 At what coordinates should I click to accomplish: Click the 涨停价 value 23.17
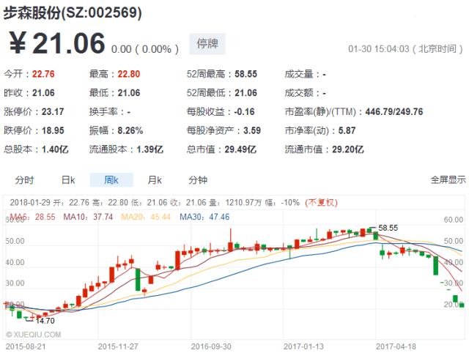point(53,111)
